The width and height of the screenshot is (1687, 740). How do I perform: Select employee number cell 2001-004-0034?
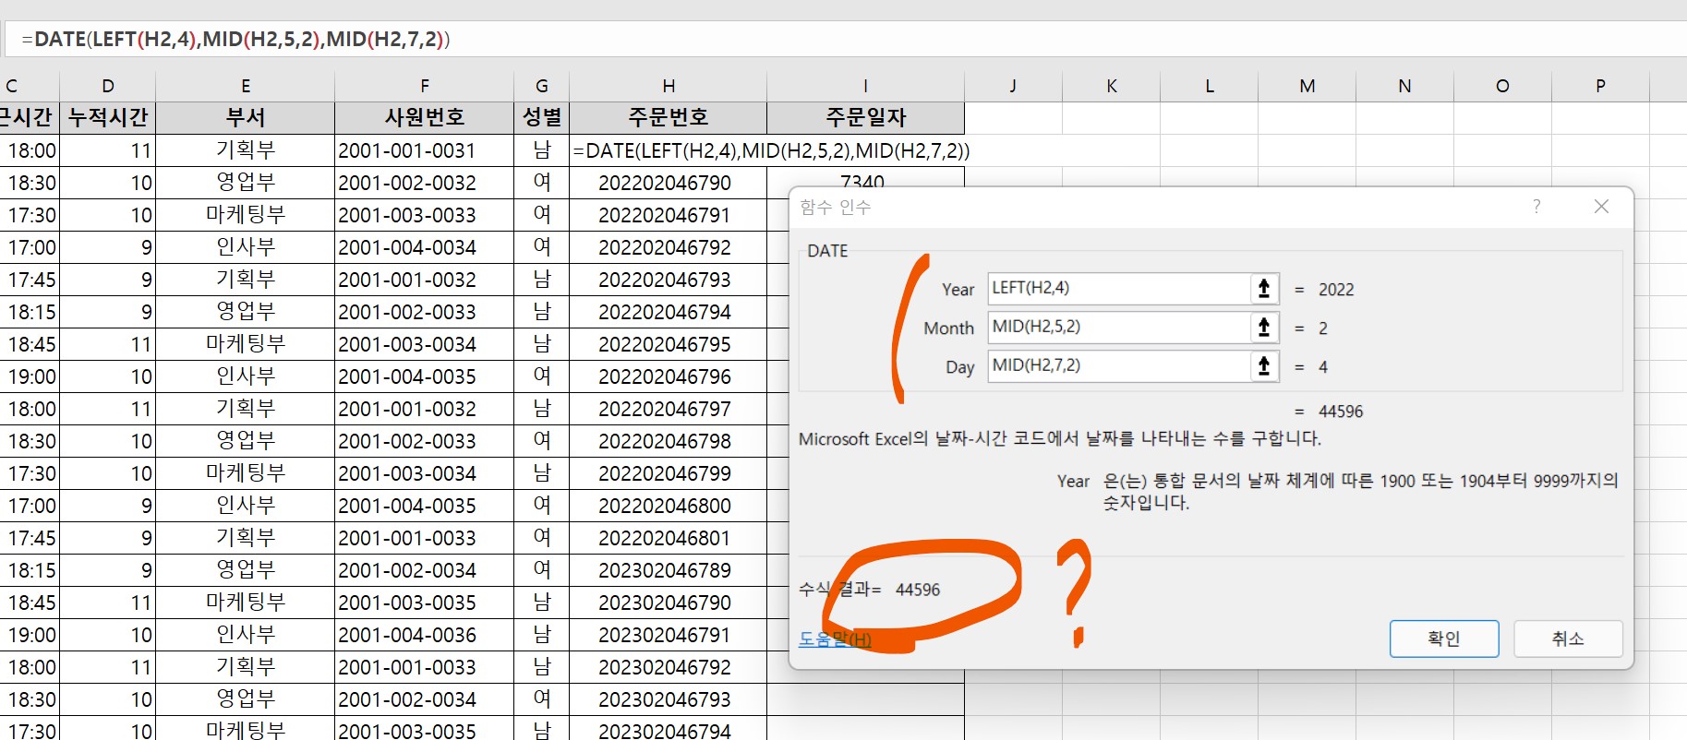(425, 247)
